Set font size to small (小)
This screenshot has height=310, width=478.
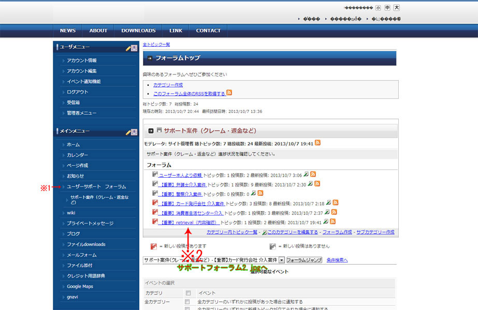tap(379, 8)
